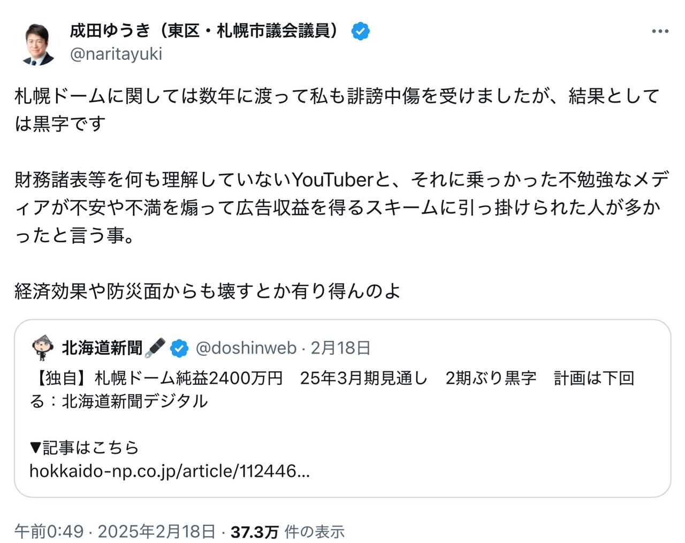Click the blue verified badge beside 成田ゆうき
Image resolution: width=685 pixels, height=543 pixels.
pos(360,32)
